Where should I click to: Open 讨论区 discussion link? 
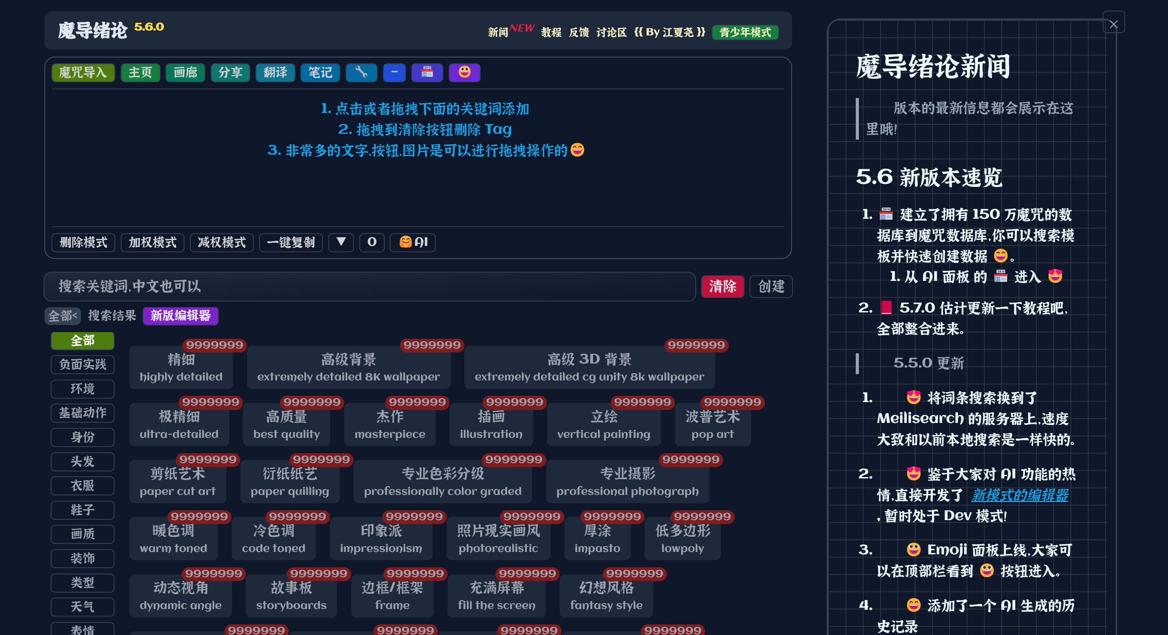click(x=611, y=32)
